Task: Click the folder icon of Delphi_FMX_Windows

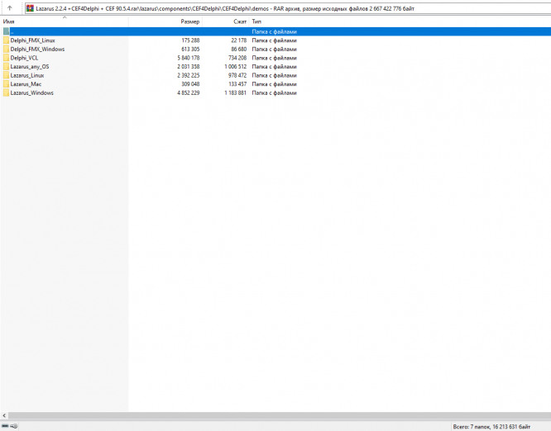Action: click(x=6, y=49)
